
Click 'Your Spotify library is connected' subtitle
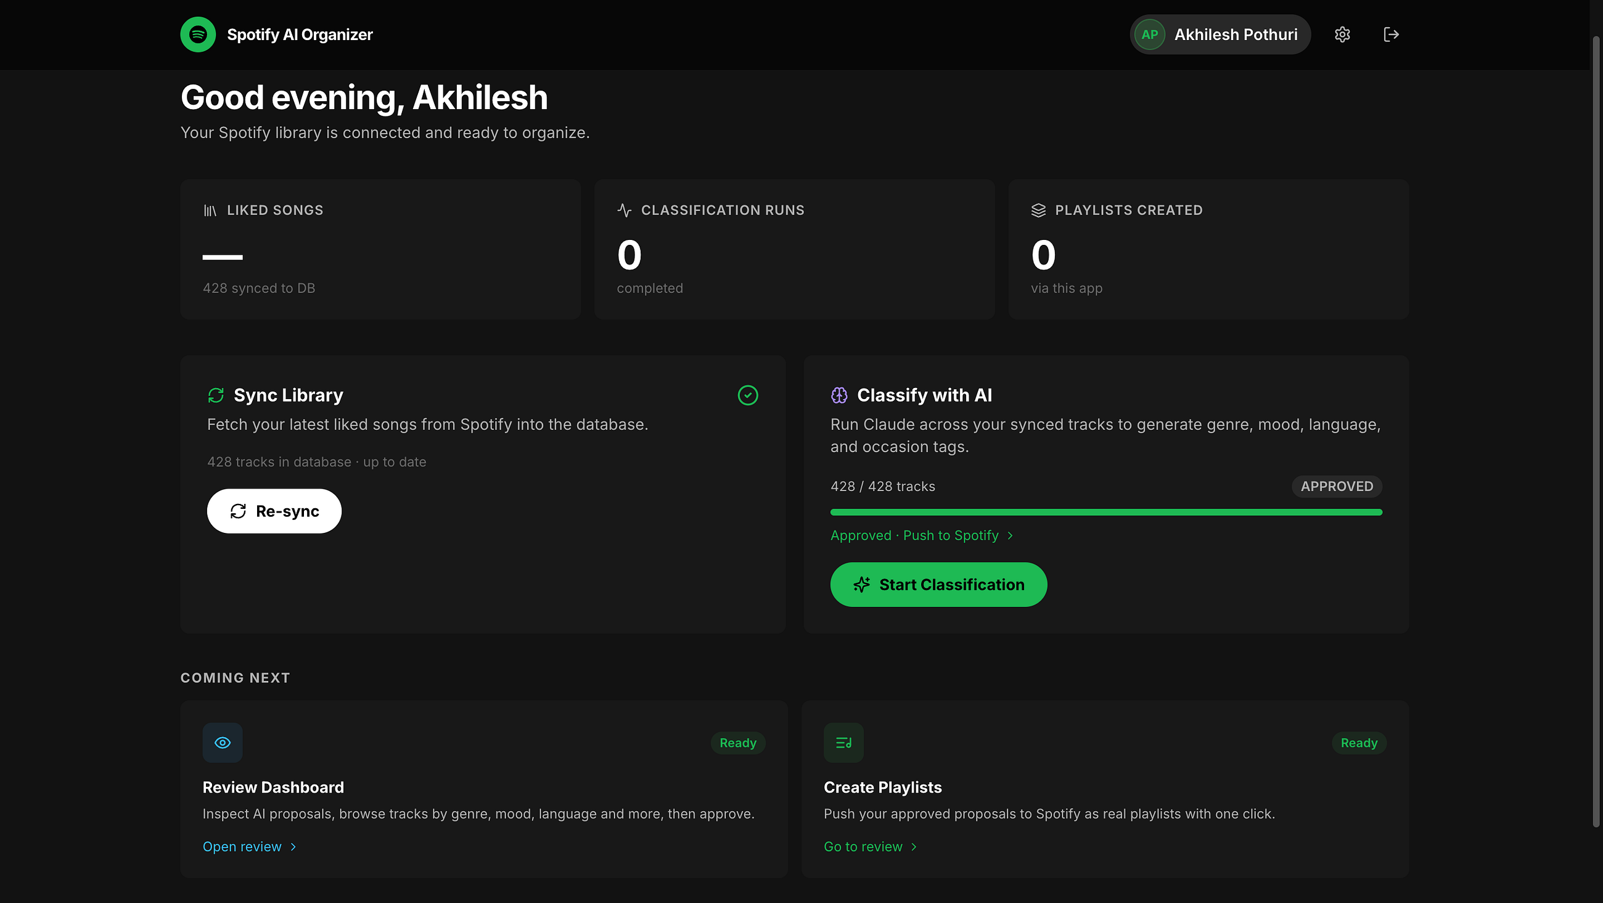tap(385, 133)
